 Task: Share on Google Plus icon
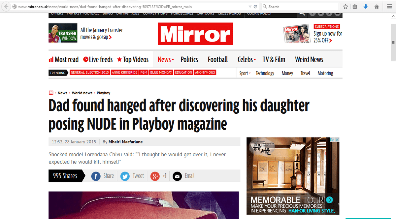pyautogui.click(x=155, y=176)
